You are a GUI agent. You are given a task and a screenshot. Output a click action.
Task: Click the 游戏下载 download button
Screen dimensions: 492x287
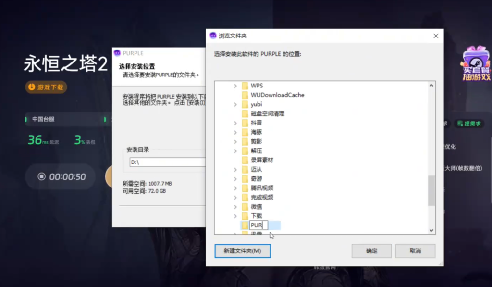point(46,87)
